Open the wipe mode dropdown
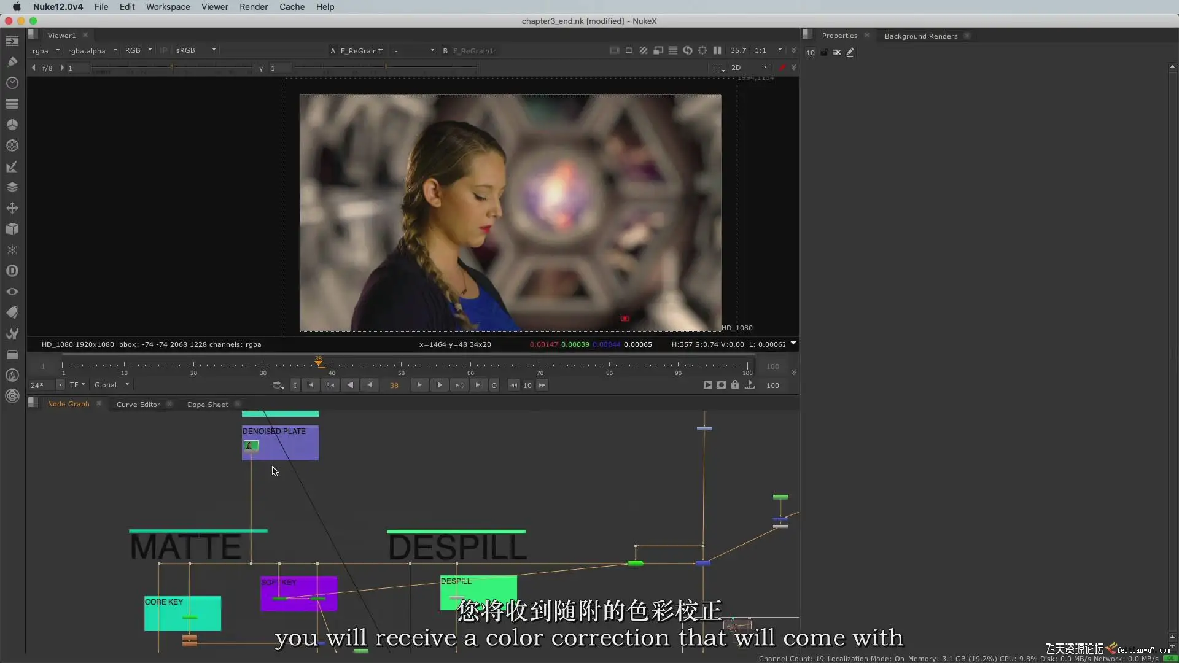 pos(414,51)
